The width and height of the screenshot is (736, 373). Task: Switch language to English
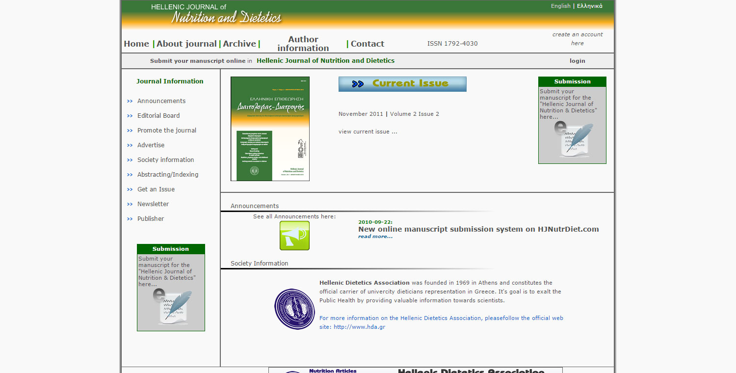click(561, 6)
